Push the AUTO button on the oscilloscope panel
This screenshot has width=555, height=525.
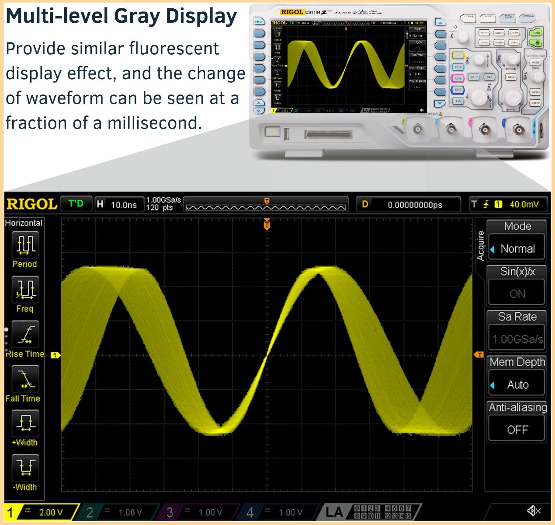click(x=488, y=17)
